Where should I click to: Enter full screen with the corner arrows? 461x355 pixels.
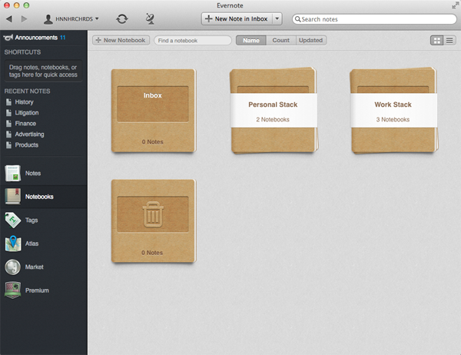click(x=455, y=5)
